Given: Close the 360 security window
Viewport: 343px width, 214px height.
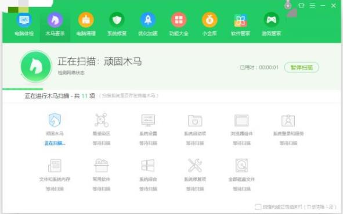Looking at the screenshot, I should coord(333,6).
